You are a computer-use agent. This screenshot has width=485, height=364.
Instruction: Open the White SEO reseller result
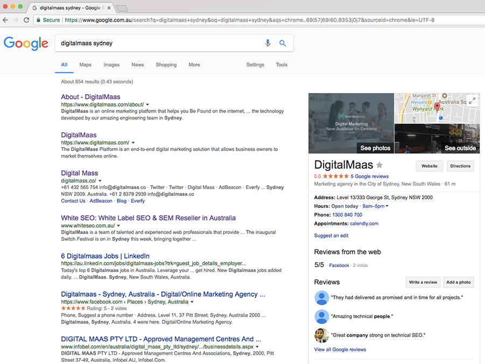coord(148,218)
